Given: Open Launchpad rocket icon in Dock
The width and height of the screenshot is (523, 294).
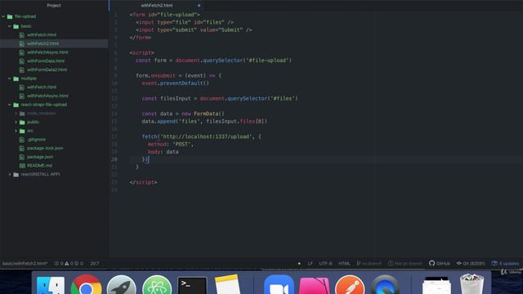Looking at the screenshot, I should pos(122,285).
